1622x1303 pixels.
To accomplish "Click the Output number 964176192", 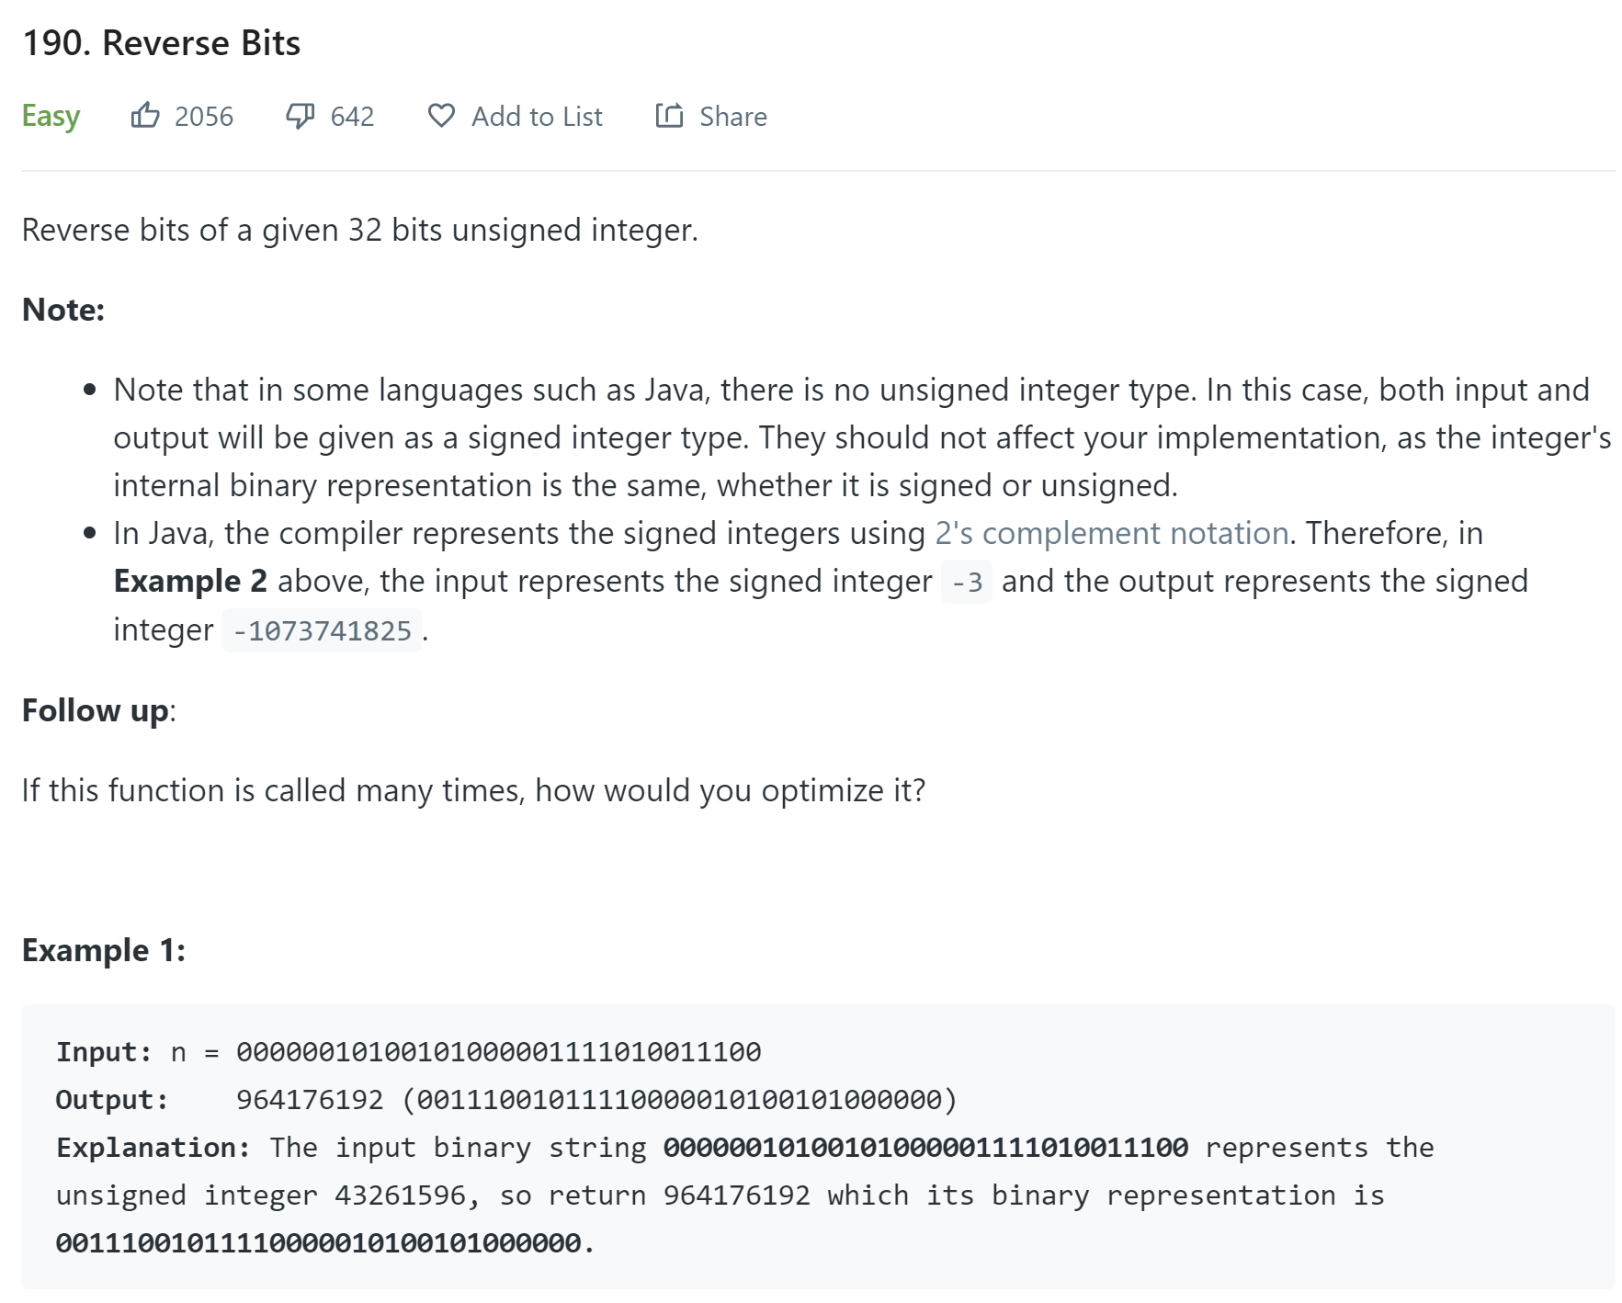I will (310, 1100).
